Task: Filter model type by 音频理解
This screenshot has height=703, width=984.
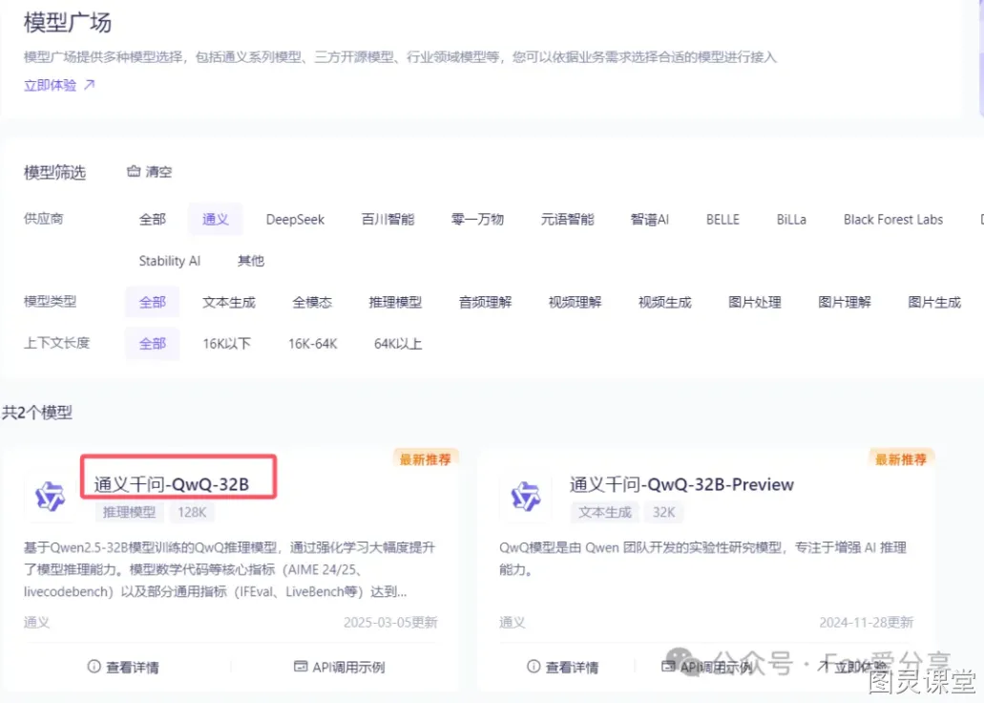Action: click(x=485, y=302)
